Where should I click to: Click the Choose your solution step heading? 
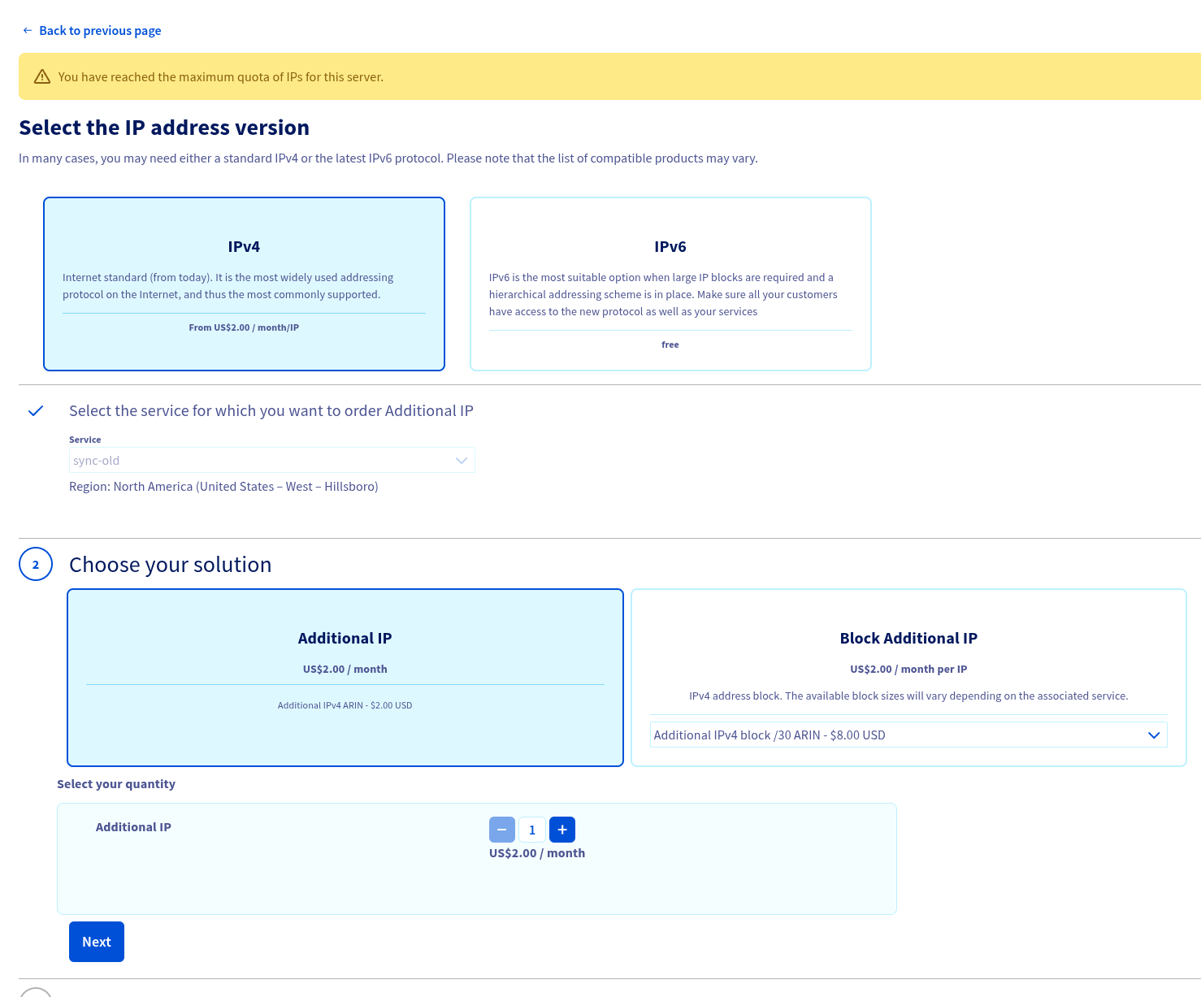171,565
